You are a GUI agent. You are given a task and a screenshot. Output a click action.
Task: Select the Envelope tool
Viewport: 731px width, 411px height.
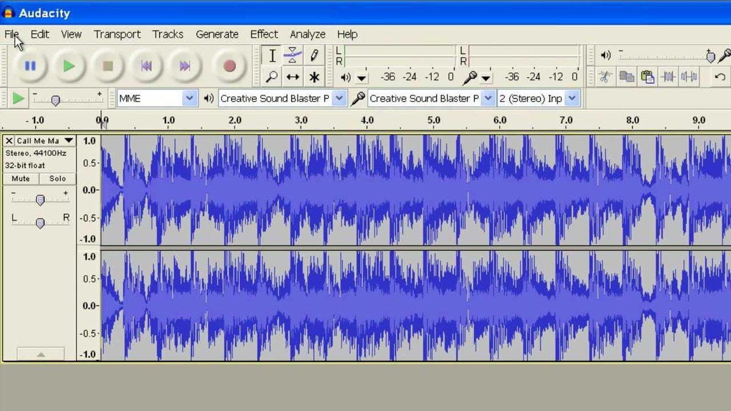[x=293, y=55]
